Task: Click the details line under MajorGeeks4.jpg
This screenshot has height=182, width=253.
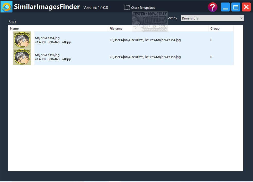Action: click(53, 42)
